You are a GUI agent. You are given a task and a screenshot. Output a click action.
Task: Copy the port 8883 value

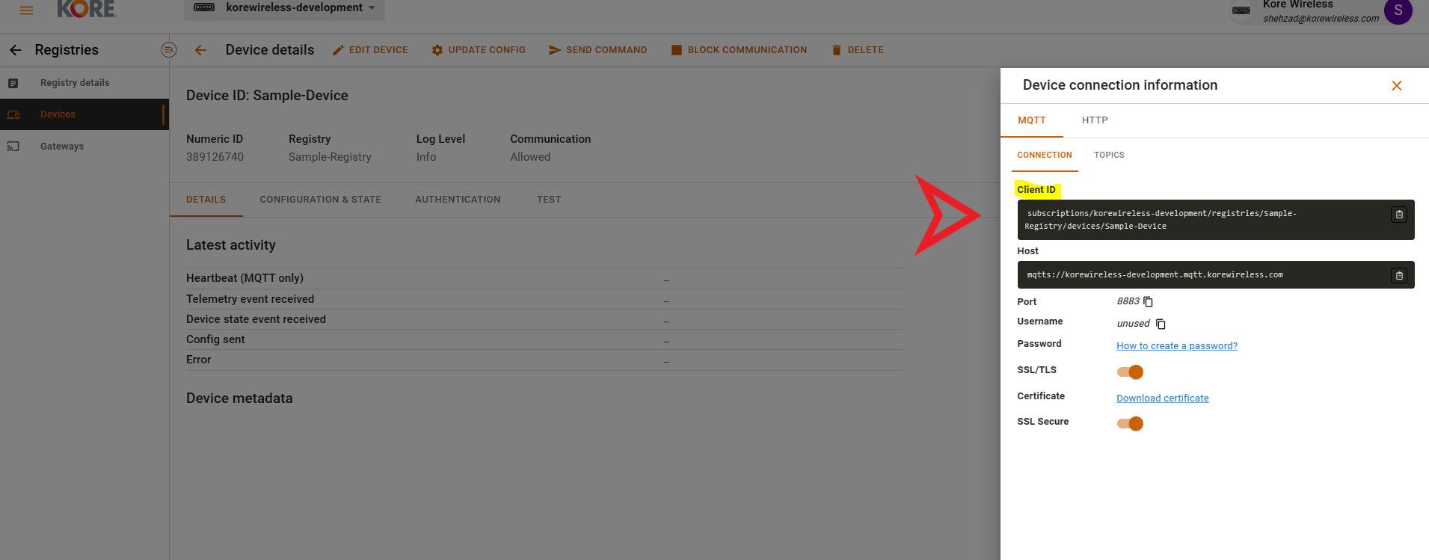1149,302
